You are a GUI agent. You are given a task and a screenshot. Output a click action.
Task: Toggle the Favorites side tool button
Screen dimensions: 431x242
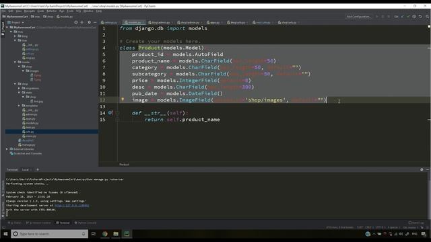pyautogui.click(x=3, y=209)
